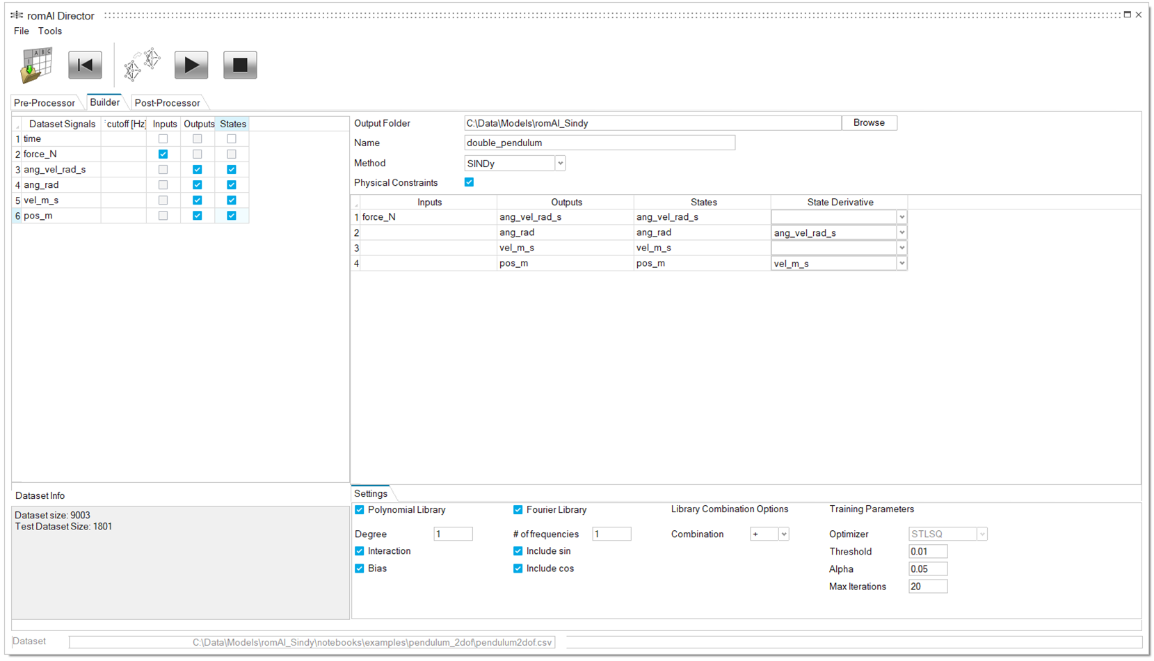Screen dimensions: 1154x661
Task: Expand the Combination operator dropdown
Action: 783,534
